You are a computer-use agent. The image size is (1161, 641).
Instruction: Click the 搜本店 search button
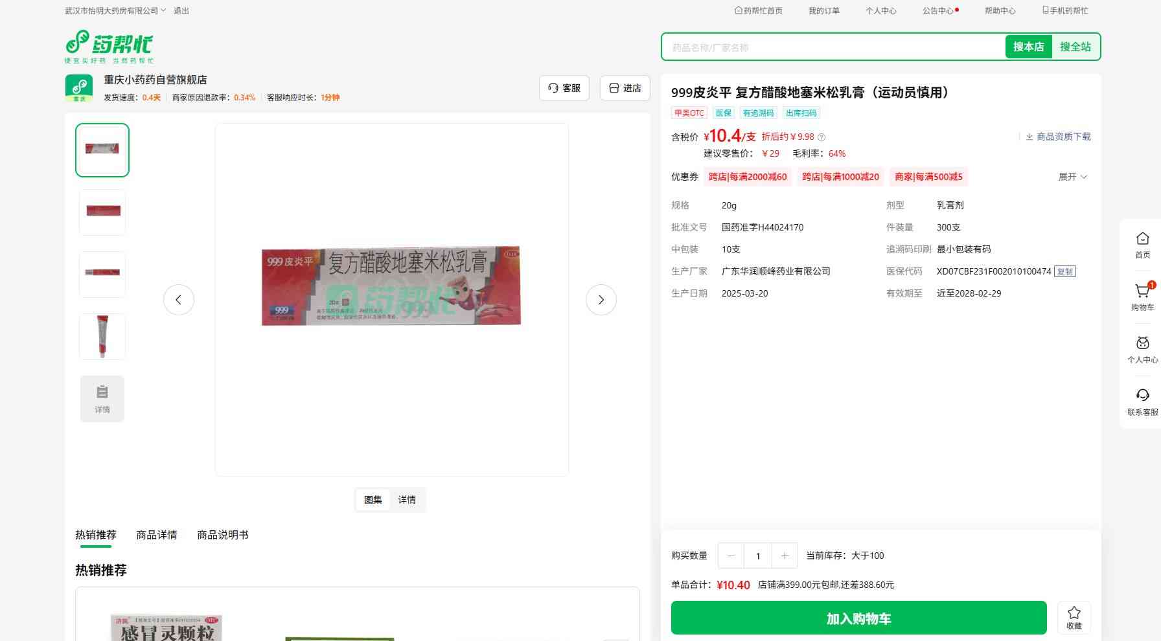tap(1028, 47)
